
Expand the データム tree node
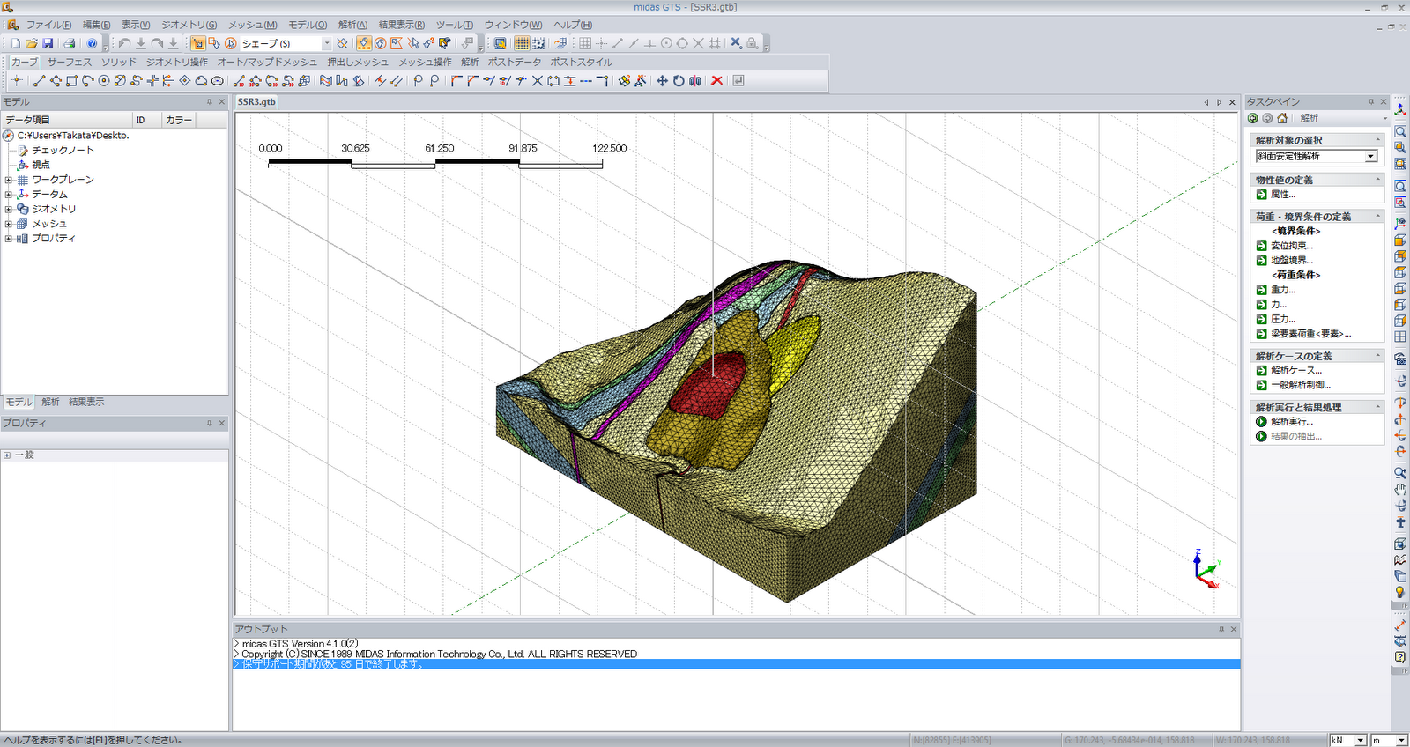tap(9, 195)
